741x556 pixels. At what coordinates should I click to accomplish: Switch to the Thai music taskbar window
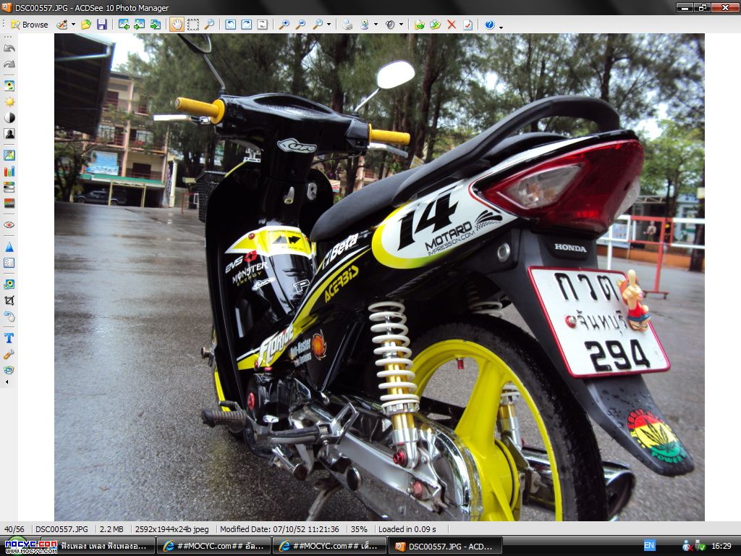point(98,546)
